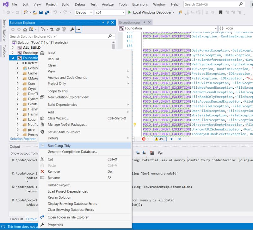Toggle the Solution Explorer pin icon
The width and height of the screenshot is (253, 230).
108,22
